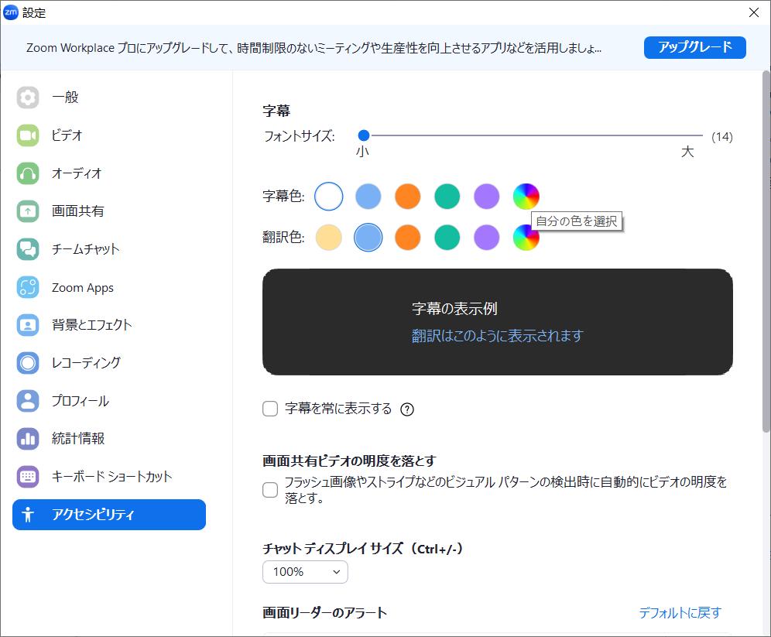
Task: Click the 画面共有 share icon
Action: pos(28,211)
